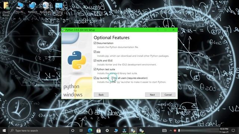Click the Next button
This screenshot has width=239, height=134.
(152, 95)
